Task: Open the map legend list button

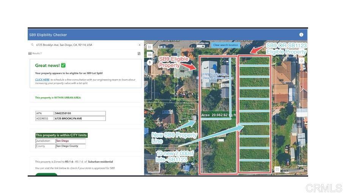Action: (x=150, y=47)
